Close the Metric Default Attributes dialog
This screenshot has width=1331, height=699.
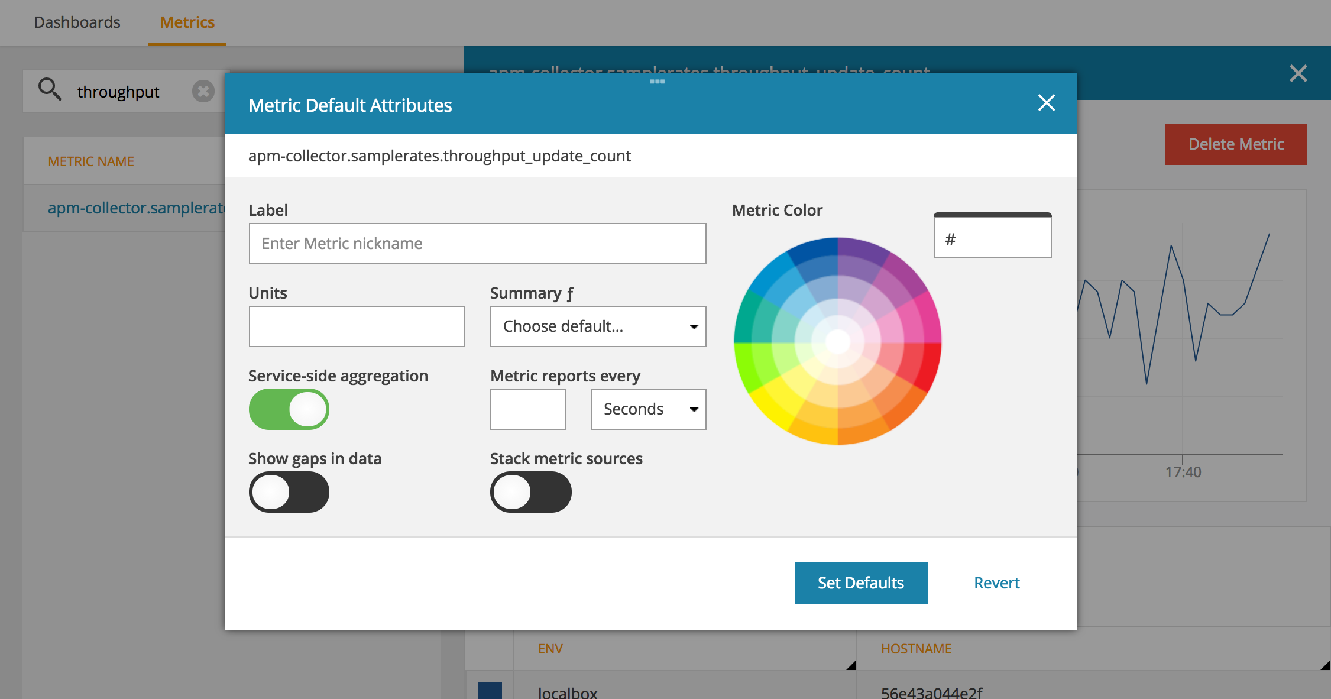pyautogui.click(x=1046, y=103)
